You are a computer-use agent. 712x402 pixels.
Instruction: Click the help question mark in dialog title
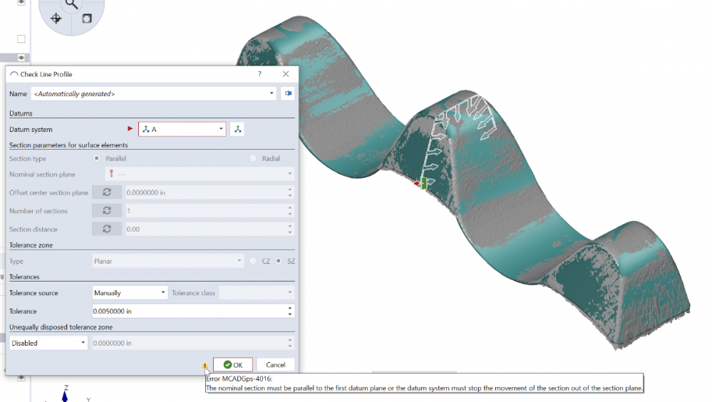260,74
